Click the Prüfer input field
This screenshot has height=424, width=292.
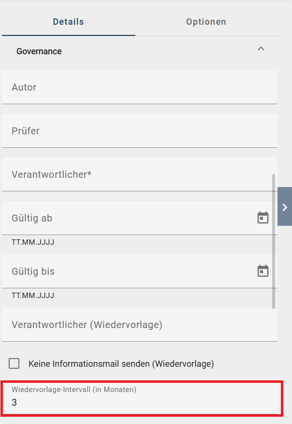tap(135, 131)
